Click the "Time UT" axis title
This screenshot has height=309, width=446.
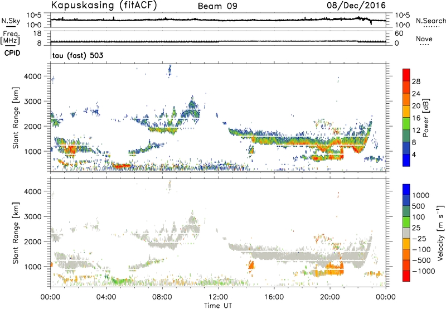pos(218,306)
